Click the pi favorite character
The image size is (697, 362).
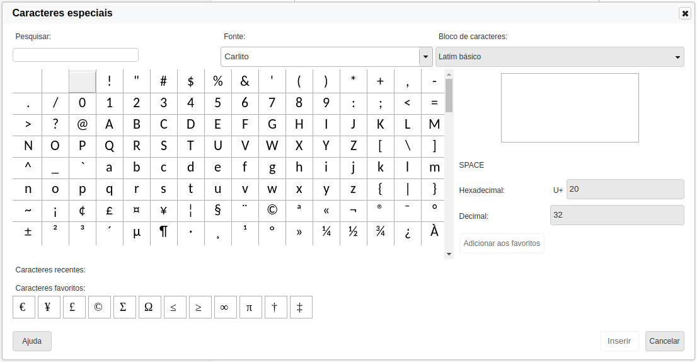[250, 307]
